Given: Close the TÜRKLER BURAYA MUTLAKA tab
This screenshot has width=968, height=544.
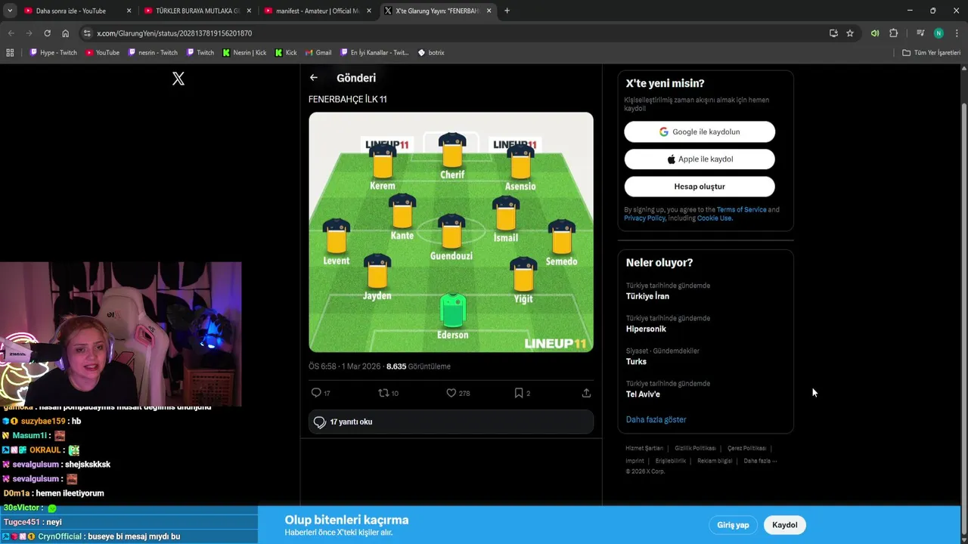Looking at the screenshot, I should (249, 11).
